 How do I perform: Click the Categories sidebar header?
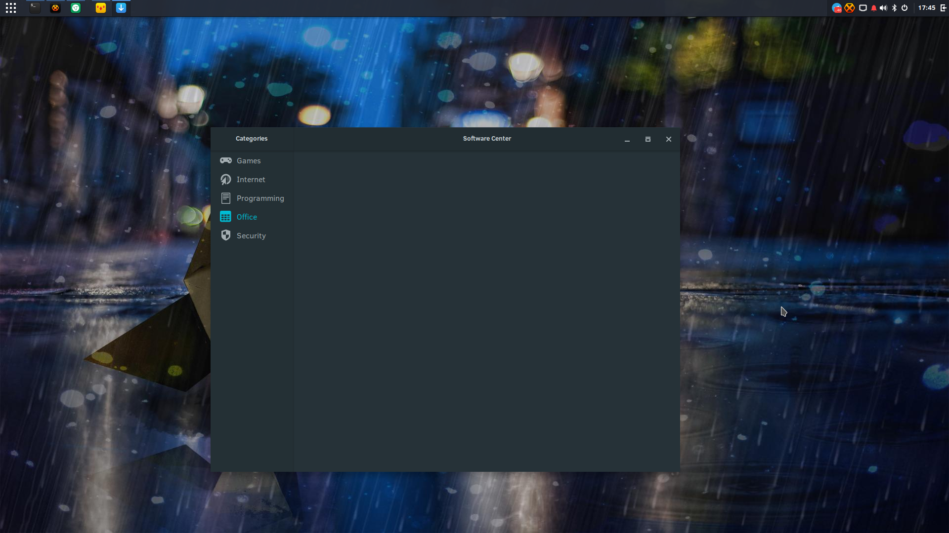click(252, 139)
